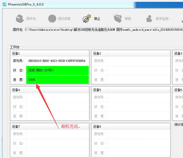Click the 调试信息 toolbar label
The width and height of the screenshot is (183, 158).
coord(64,19)
